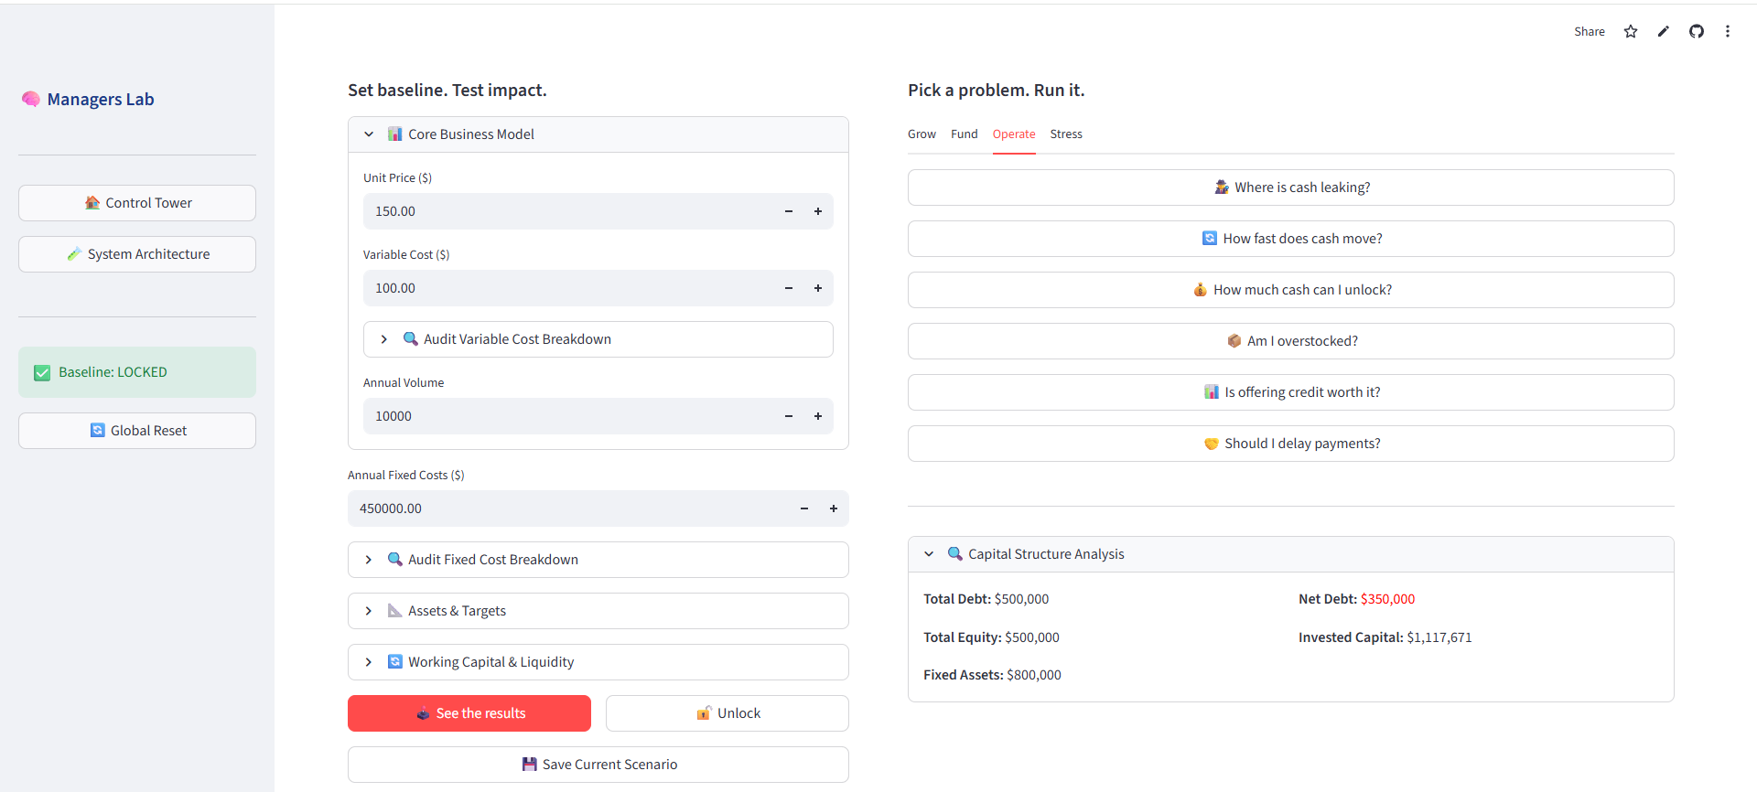Open System Architecture from the sidebar
Viewport: 1757px width, 792px height.
pos(137,254)
